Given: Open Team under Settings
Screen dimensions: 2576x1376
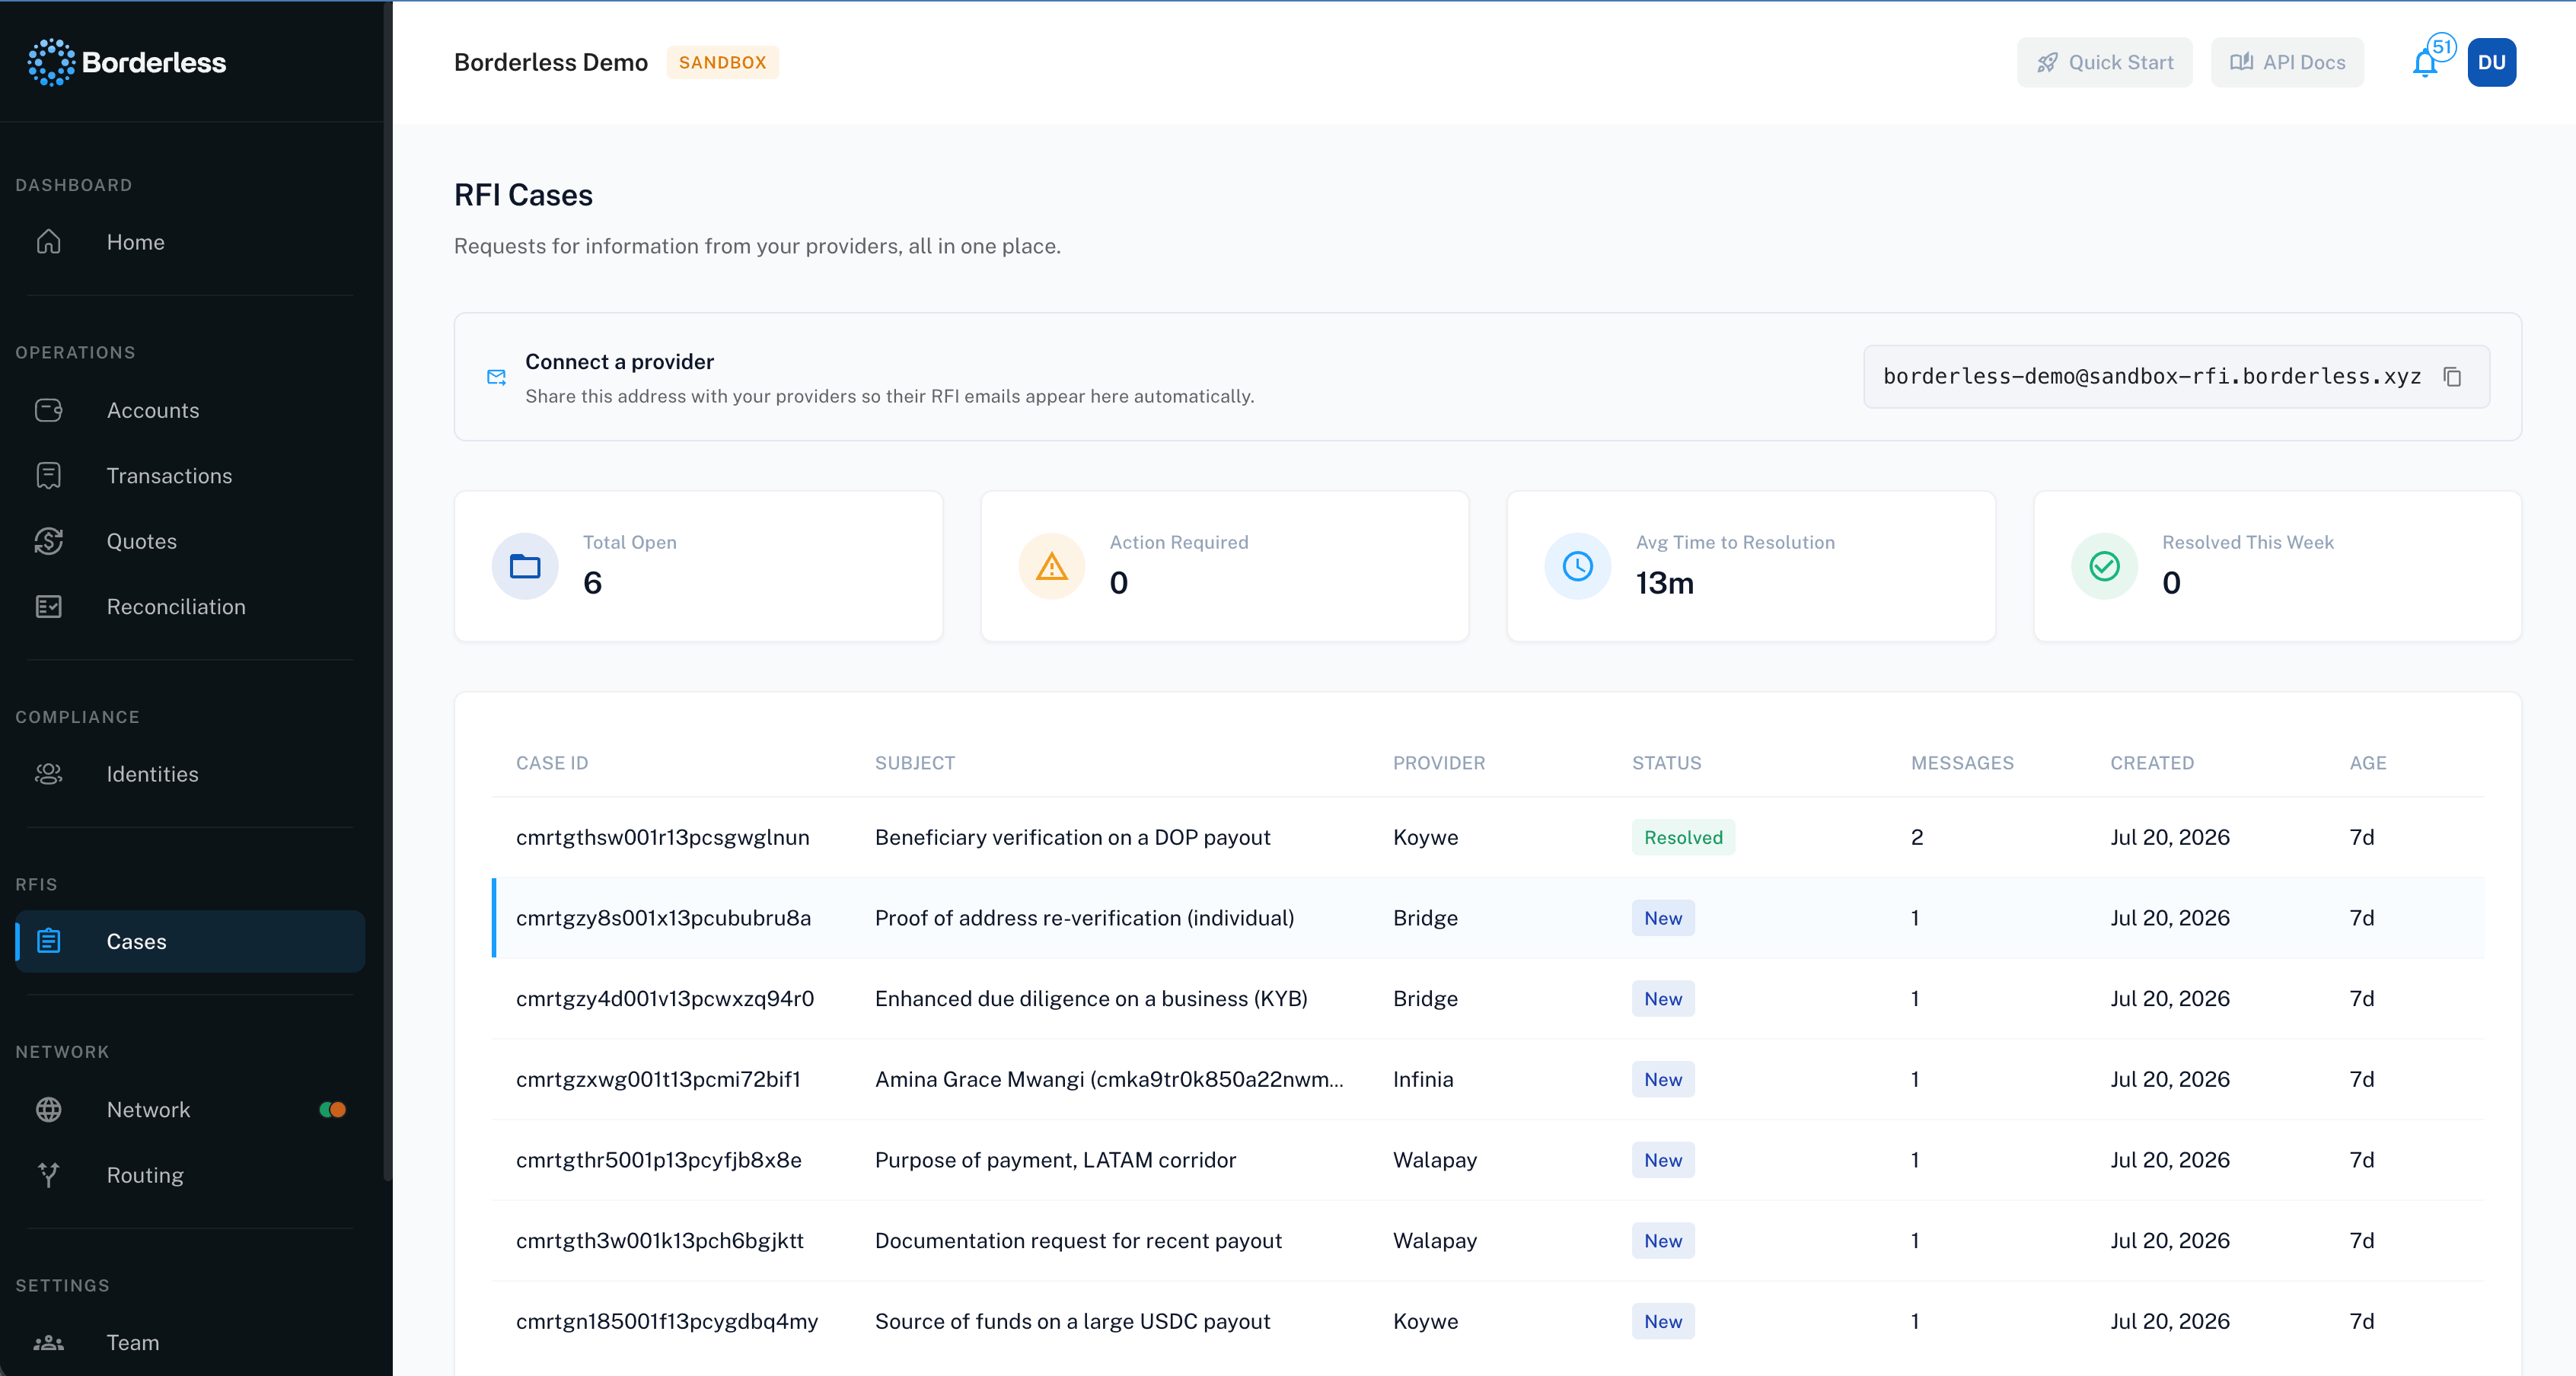Looking at the screenshot, I should click(x=190, y=1343).
